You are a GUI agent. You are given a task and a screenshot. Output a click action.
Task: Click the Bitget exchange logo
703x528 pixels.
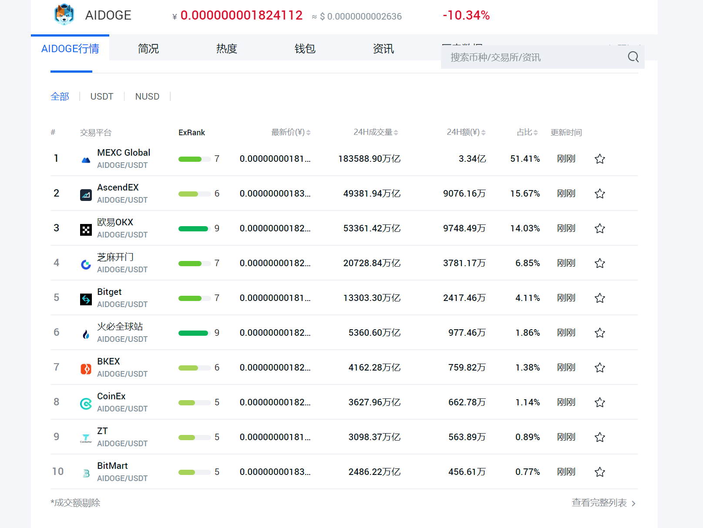pyautogui.click(x=86, y=299)
